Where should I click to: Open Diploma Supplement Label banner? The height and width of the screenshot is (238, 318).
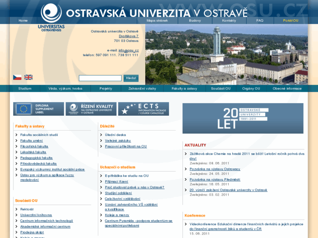click(x=38, y=109)
